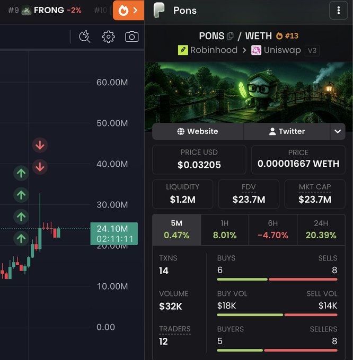353x360 pixels.
Task: Click the V3 version badge
Action: [x=312, y=50]
